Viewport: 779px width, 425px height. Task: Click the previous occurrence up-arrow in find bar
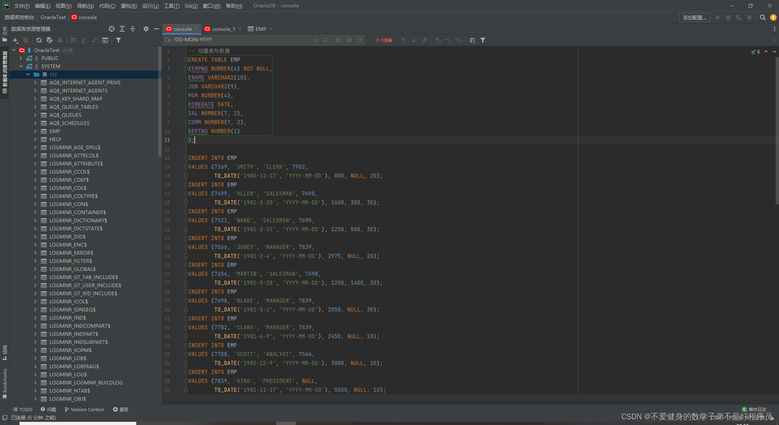pyautogui.click(x=403, y=40)
